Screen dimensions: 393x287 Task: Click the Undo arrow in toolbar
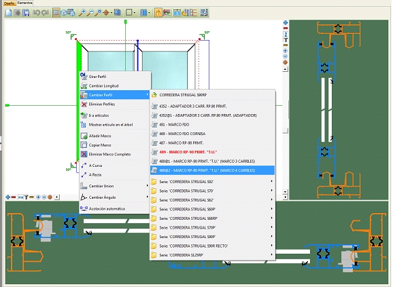(36, 12)
